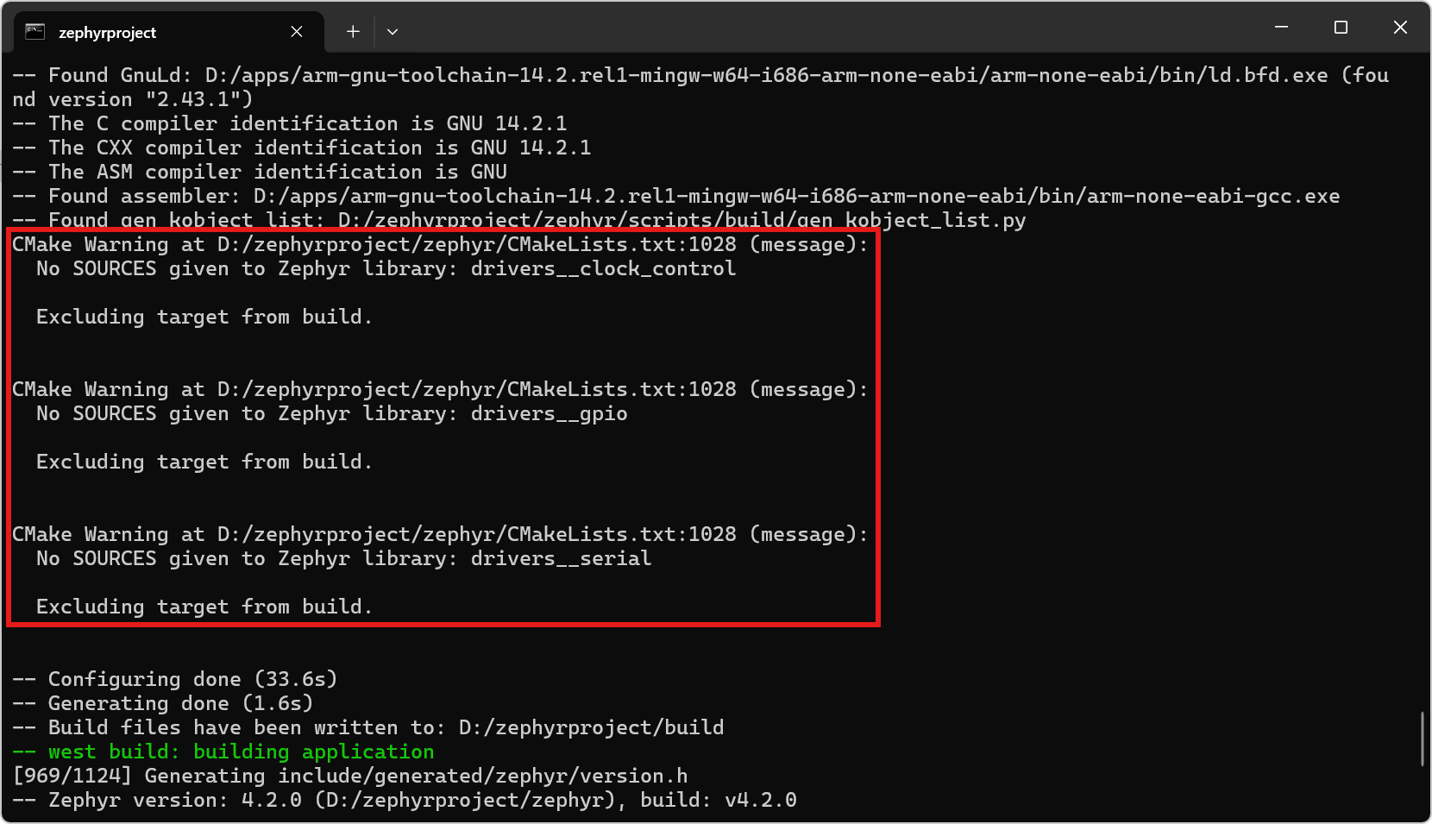Click the terminal icon in the zephyrproject tab

pos(35,32)
